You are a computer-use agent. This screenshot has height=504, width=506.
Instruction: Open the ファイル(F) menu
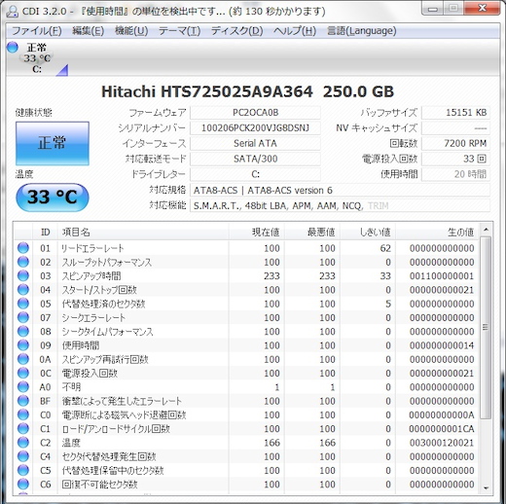(36, 31)
